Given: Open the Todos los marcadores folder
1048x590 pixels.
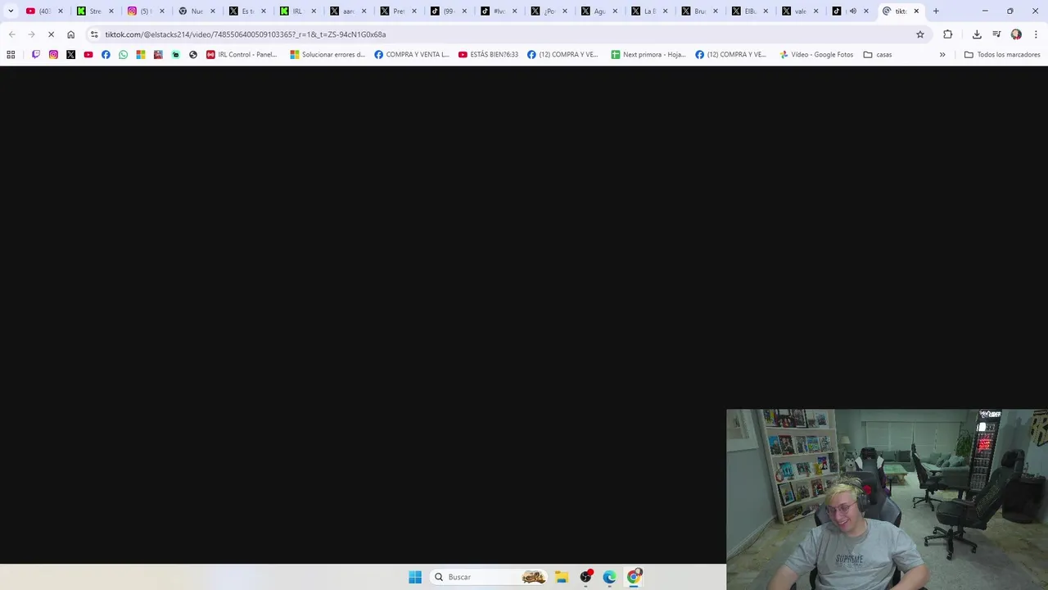Looking at the screenshot, I should pos(1002,54).
